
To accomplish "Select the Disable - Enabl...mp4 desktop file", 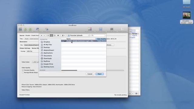I will pos(186,18).
